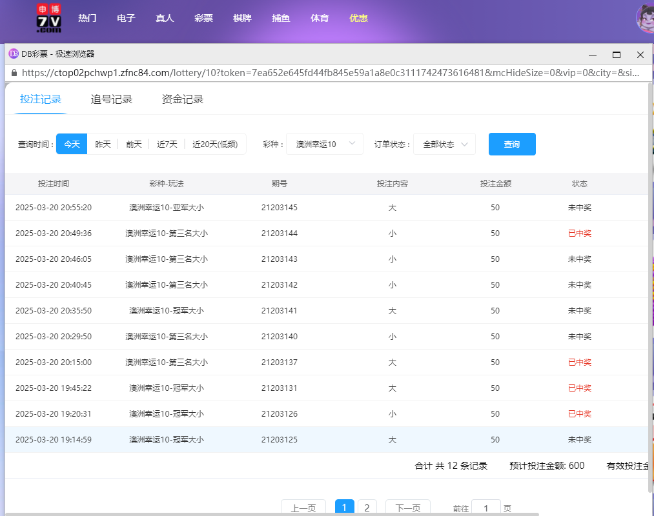Open the 彩种 selection chevron

click(351, 144)
